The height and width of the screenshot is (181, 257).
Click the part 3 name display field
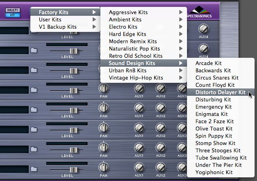coord(14,70)
